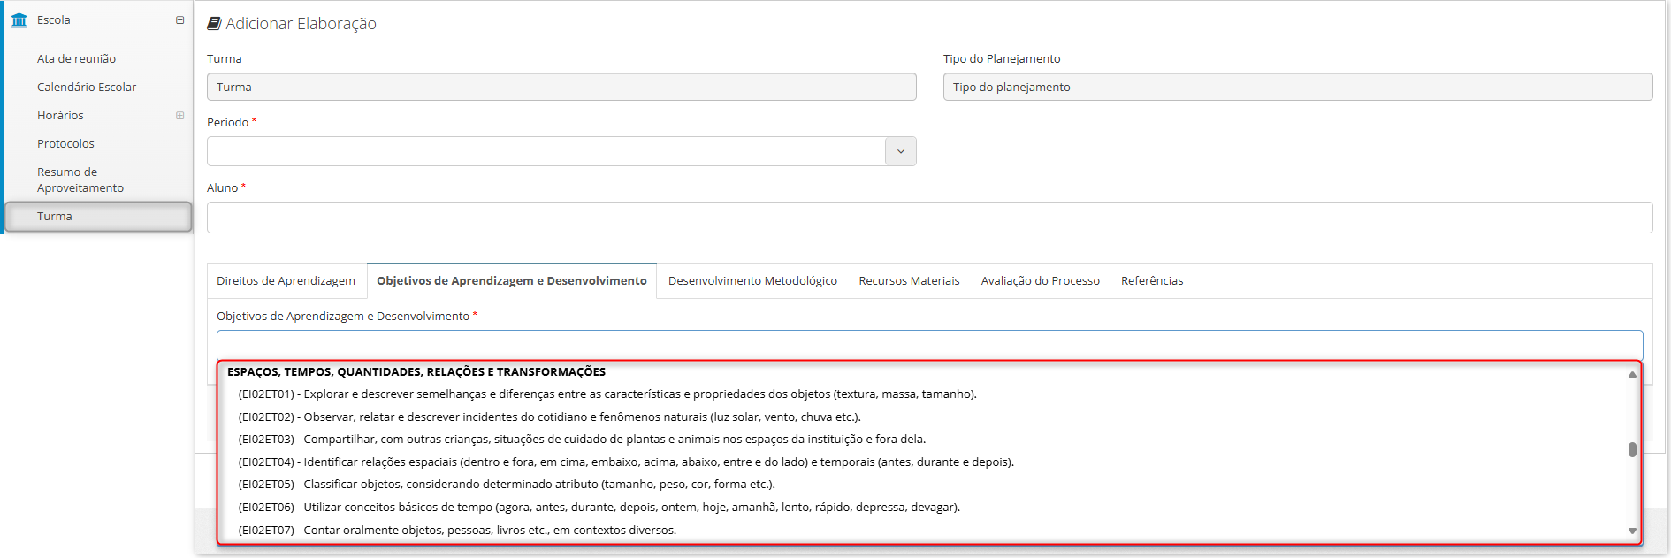Go to Protocolos in sidebar
1671x558 pixels.
[x=65, y=144]
